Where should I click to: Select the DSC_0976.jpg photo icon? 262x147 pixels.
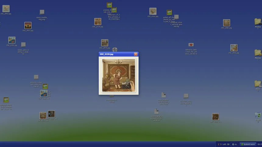coord(104,43)
